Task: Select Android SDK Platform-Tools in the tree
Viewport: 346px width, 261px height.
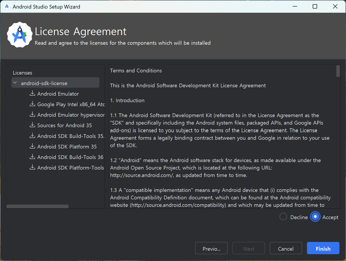Action: click(x=70, y=168)
